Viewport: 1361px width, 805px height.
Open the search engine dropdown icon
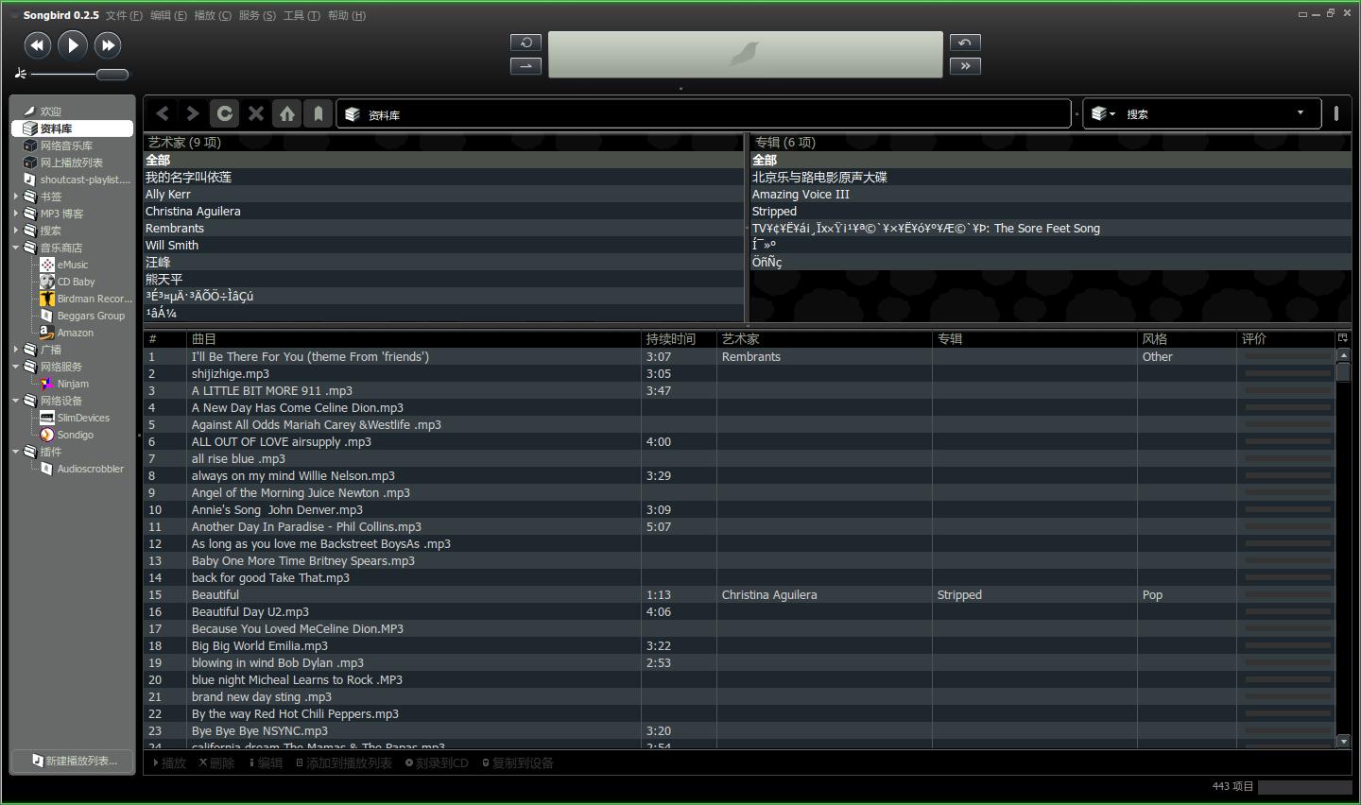click(x=1103, y=113)
